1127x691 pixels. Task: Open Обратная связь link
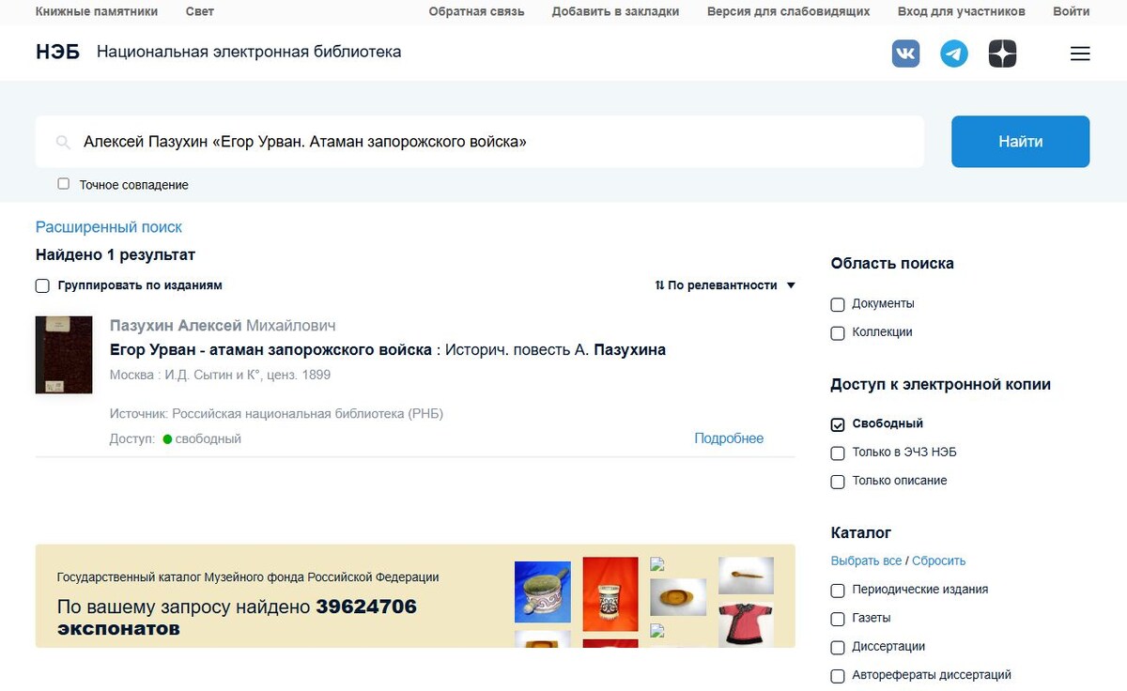(476, 11)
